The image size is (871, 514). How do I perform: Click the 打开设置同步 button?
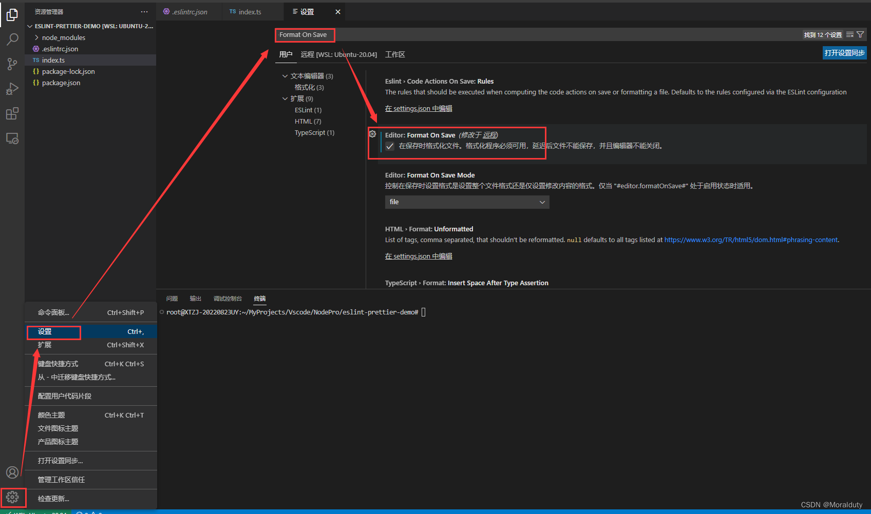click(844, 52)
